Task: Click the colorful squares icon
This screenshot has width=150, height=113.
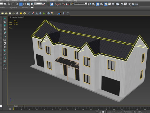Action: tap(52, 13)
